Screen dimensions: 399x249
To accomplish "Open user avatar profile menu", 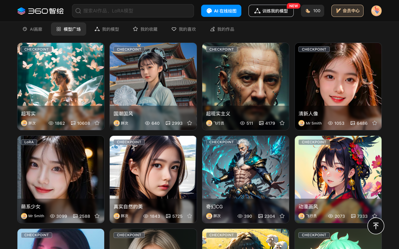I will click(x=376, y=11).
